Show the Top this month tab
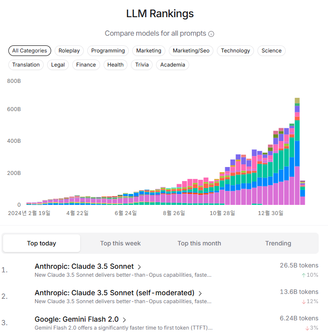 (199, 243)
